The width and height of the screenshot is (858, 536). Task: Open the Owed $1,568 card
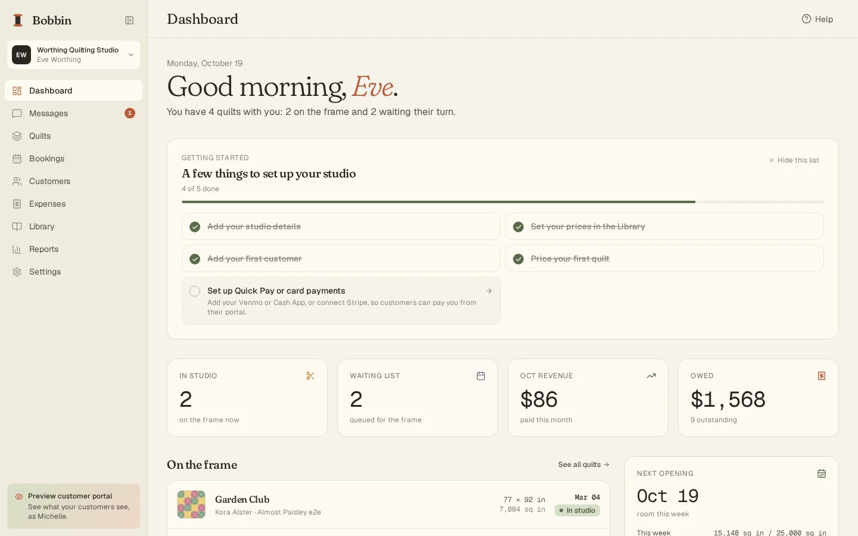[758, 398]
